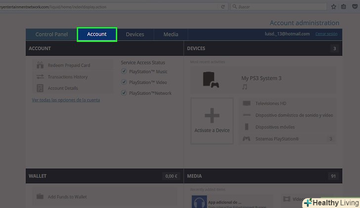Open Sistemas PlayStation

(277, 139)
